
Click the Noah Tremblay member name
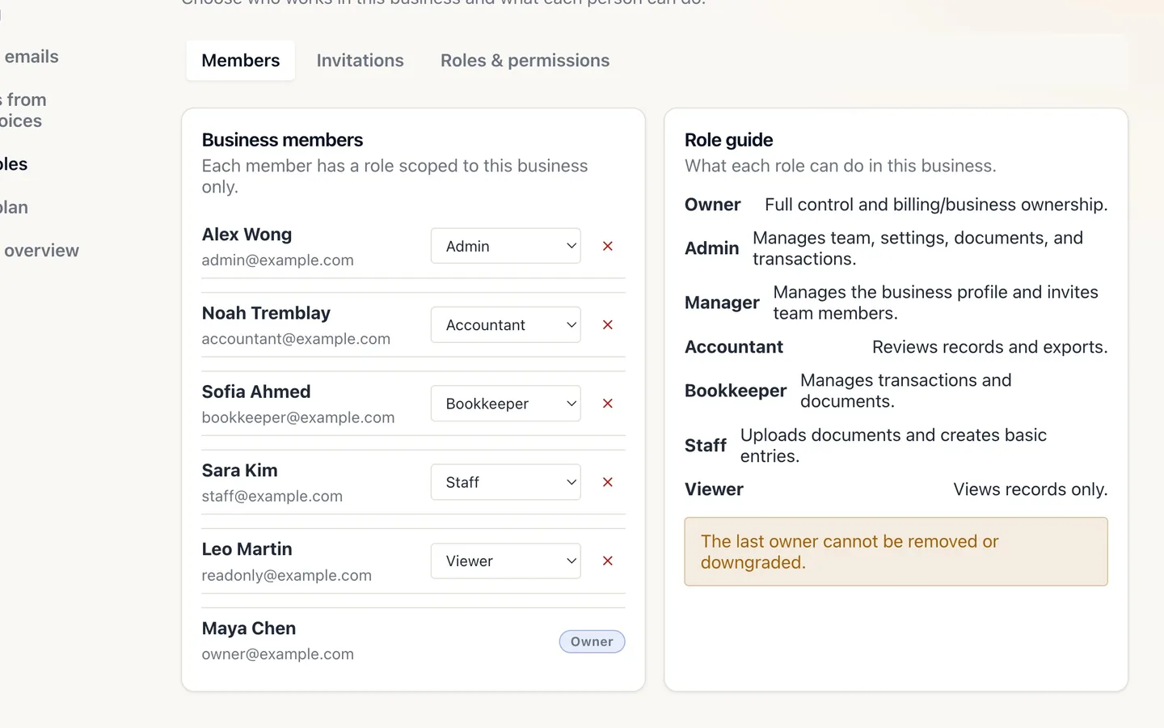tap(266, 313)
